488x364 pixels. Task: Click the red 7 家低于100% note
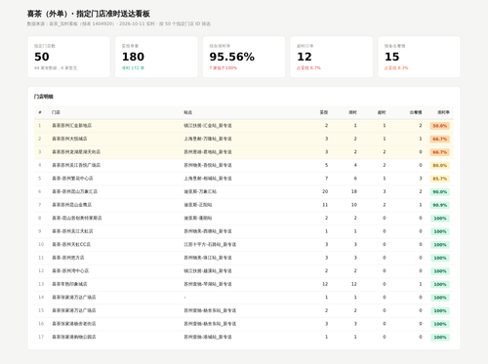click(x=224, y=68)
